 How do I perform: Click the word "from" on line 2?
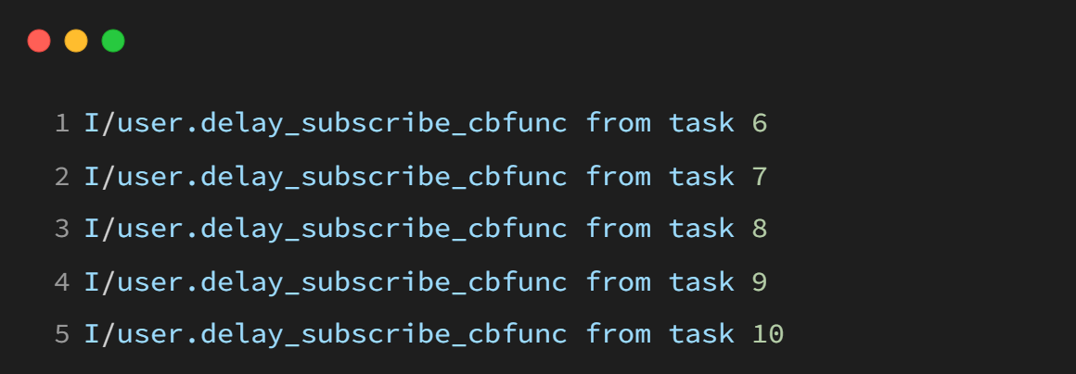point(619,177)
